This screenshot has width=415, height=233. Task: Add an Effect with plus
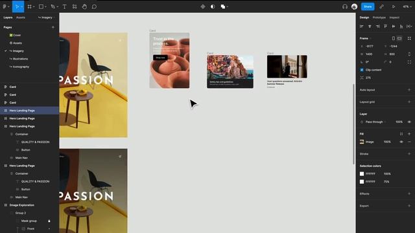click(409, 194)
